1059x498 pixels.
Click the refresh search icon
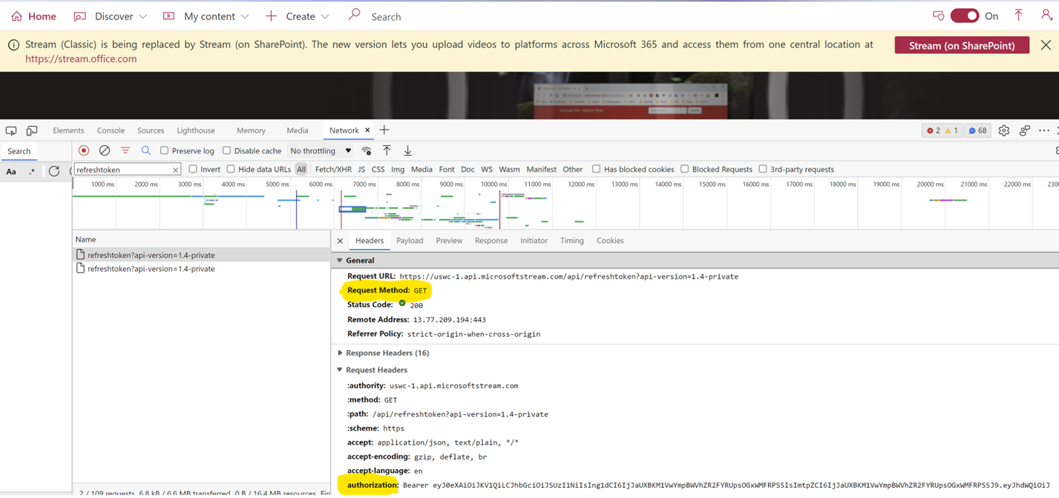coord(53,171)
